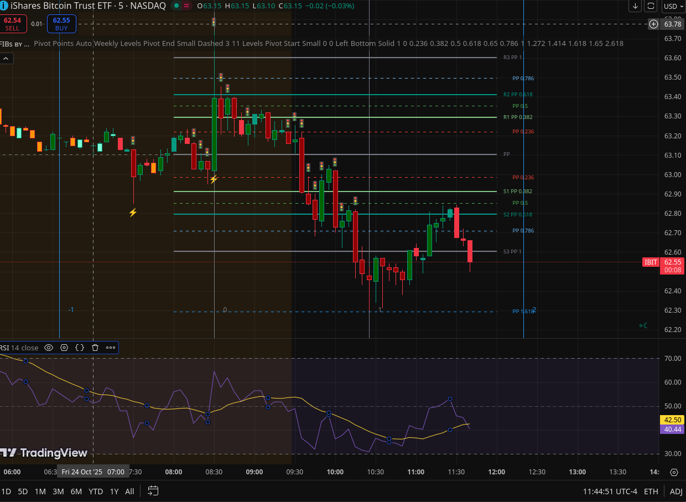This screenshot has height=502, width=686.
Task: Click the 70.00 RSI axis label
Action: coord(672,358)
